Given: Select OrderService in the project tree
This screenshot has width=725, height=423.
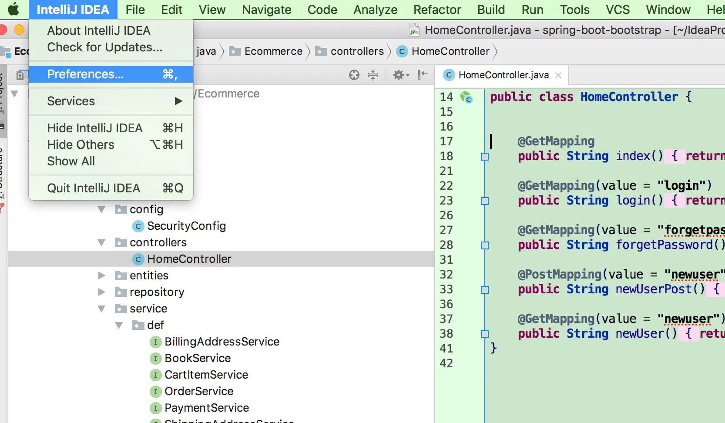Looking at the screenshot, I should tap(199, 391).
